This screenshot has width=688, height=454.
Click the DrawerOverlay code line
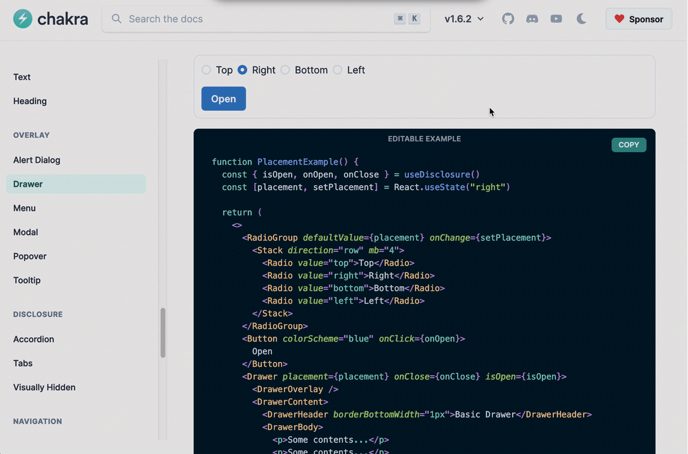coord(295,389)
